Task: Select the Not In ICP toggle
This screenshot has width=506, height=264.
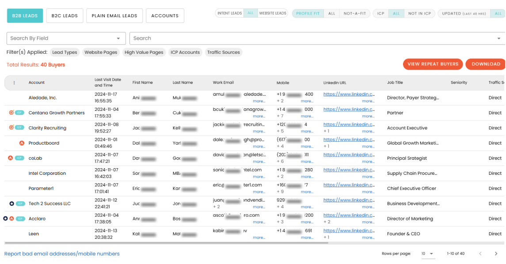Action: (x=419, y=14)
